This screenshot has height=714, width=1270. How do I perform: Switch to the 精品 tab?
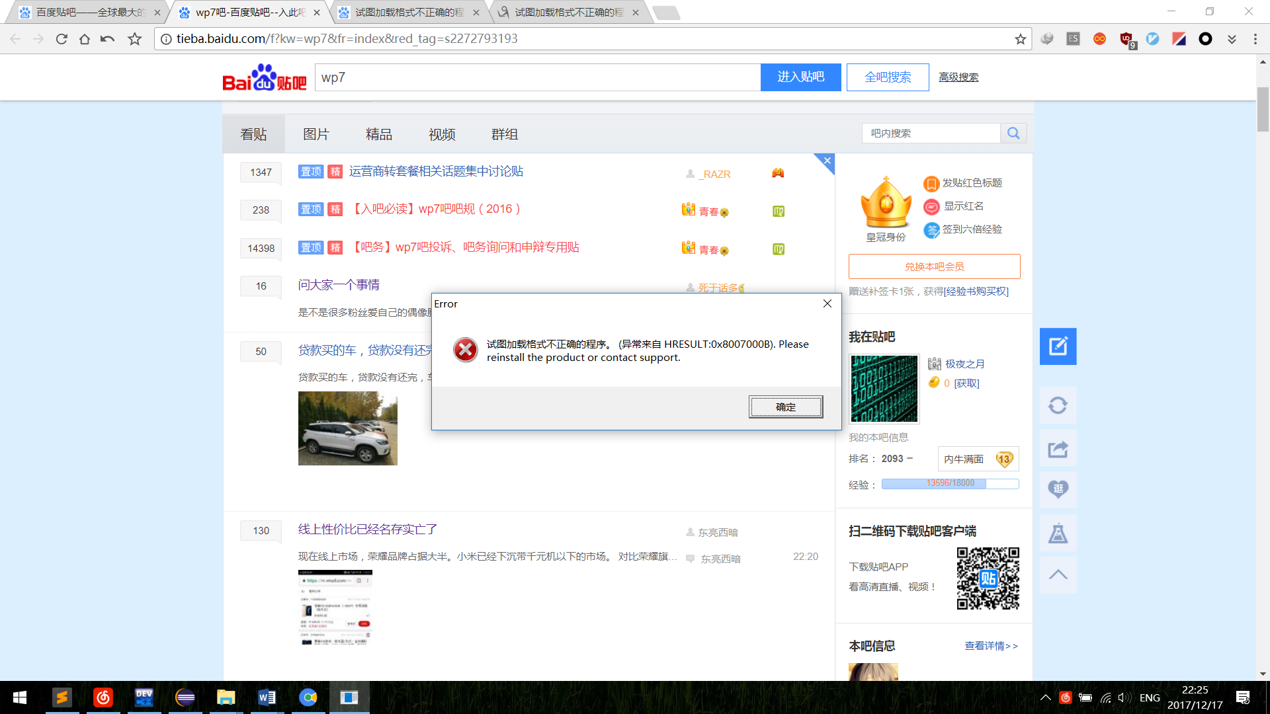[x=379, y=134]
